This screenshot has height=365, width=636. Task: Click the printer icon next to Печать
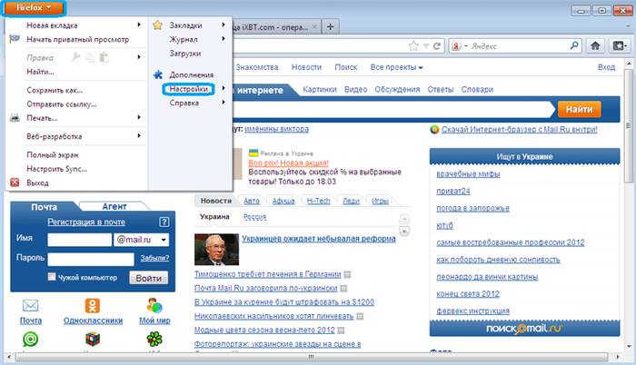point(15,118)
